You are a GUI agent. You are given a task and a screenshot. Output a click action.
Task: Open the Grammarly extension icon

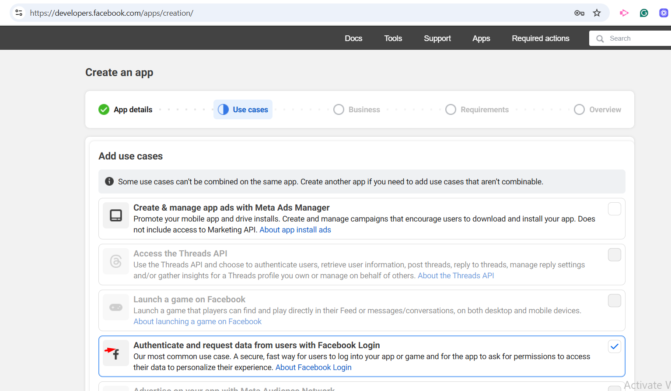pyautogui.click(x=644, y=13)
